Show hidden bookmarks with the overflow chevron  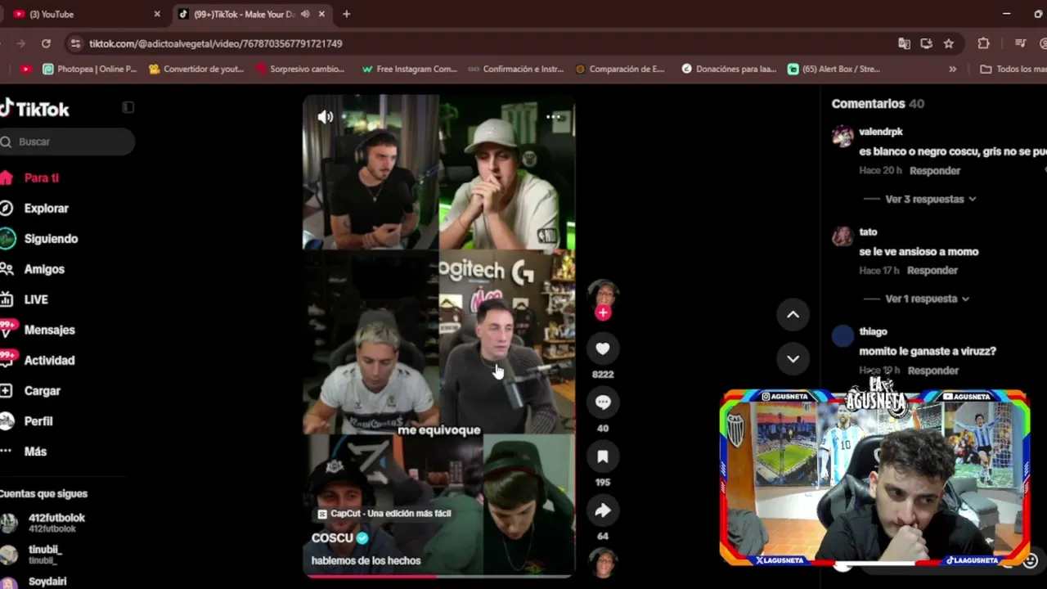952,70
